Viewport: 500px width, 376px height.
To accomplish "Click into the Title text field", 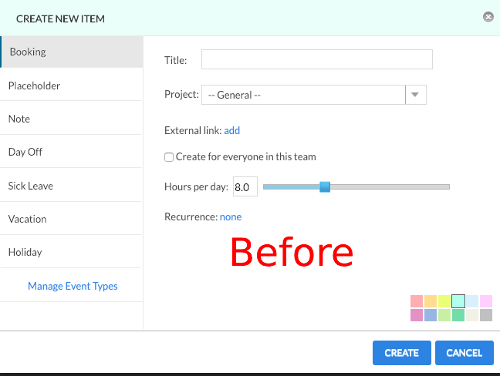I will [x=316, y=60].
